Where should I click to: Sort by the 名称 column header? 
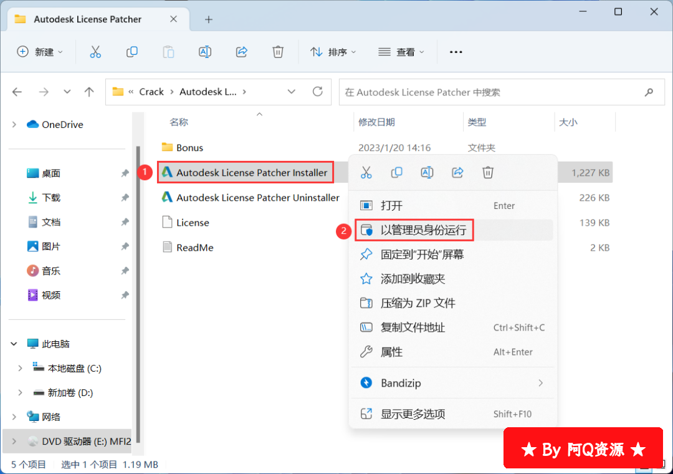pyautogui.click(x=179, y=122)
